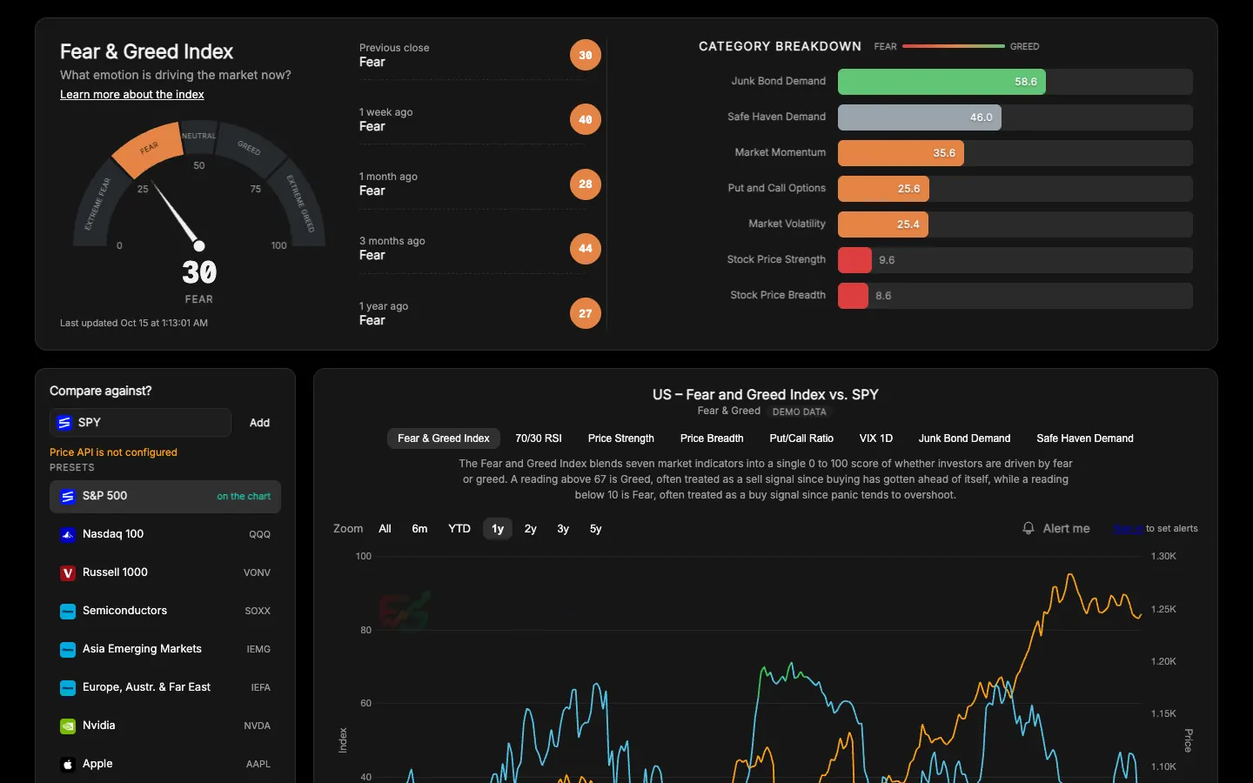Click the Russell 1000 Vanguard icon
The width and height of the screenshot is (1253, 783).
pos(68,573)
